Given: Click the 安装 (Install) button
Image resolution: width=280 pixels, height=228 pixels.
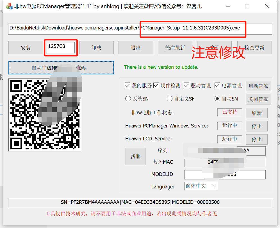Looking at the screenshot, I should point(25,47).
